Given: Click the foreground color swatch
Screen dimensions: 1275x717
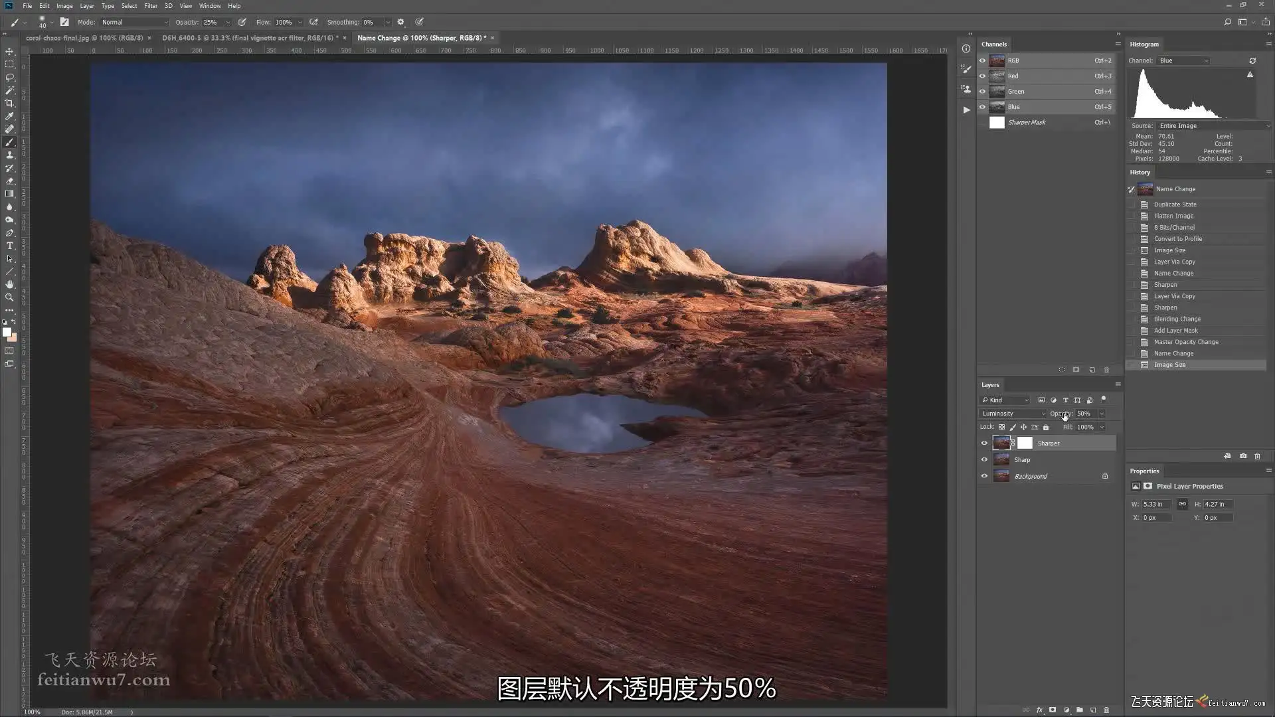Looking at the screenshot, I should pyautogui.click(x=7, y=333).
